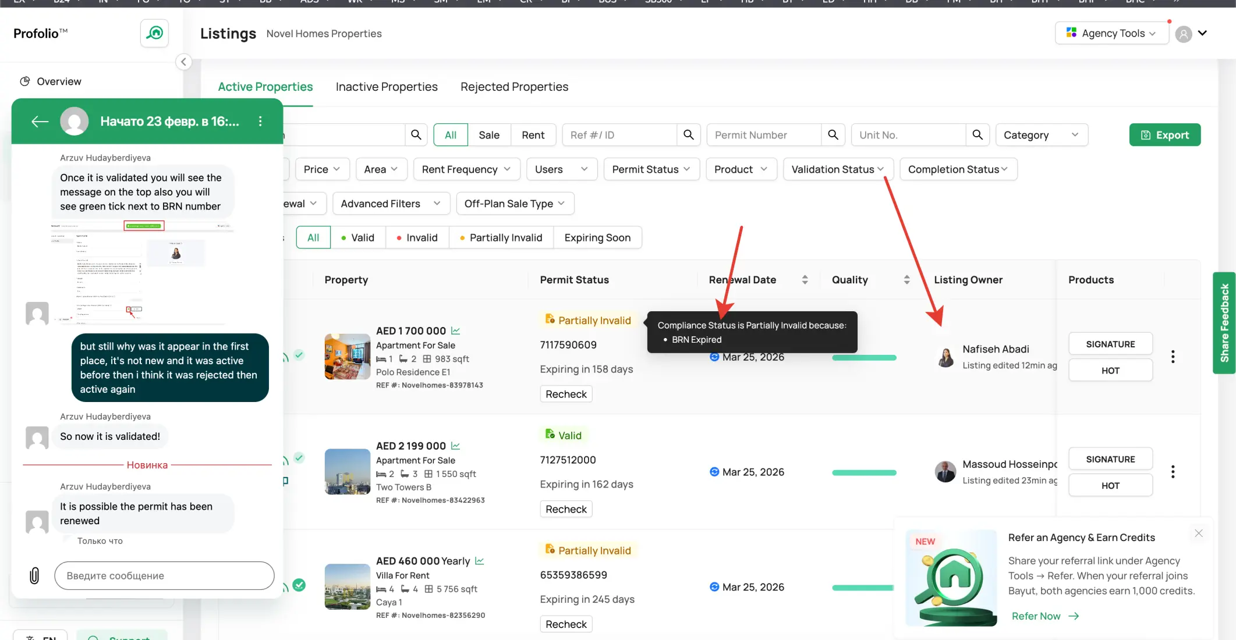Screen dimensions: 1236x640
Task: Click the Agency Tools colored grid icon
Action: (x=1071, y=33)
